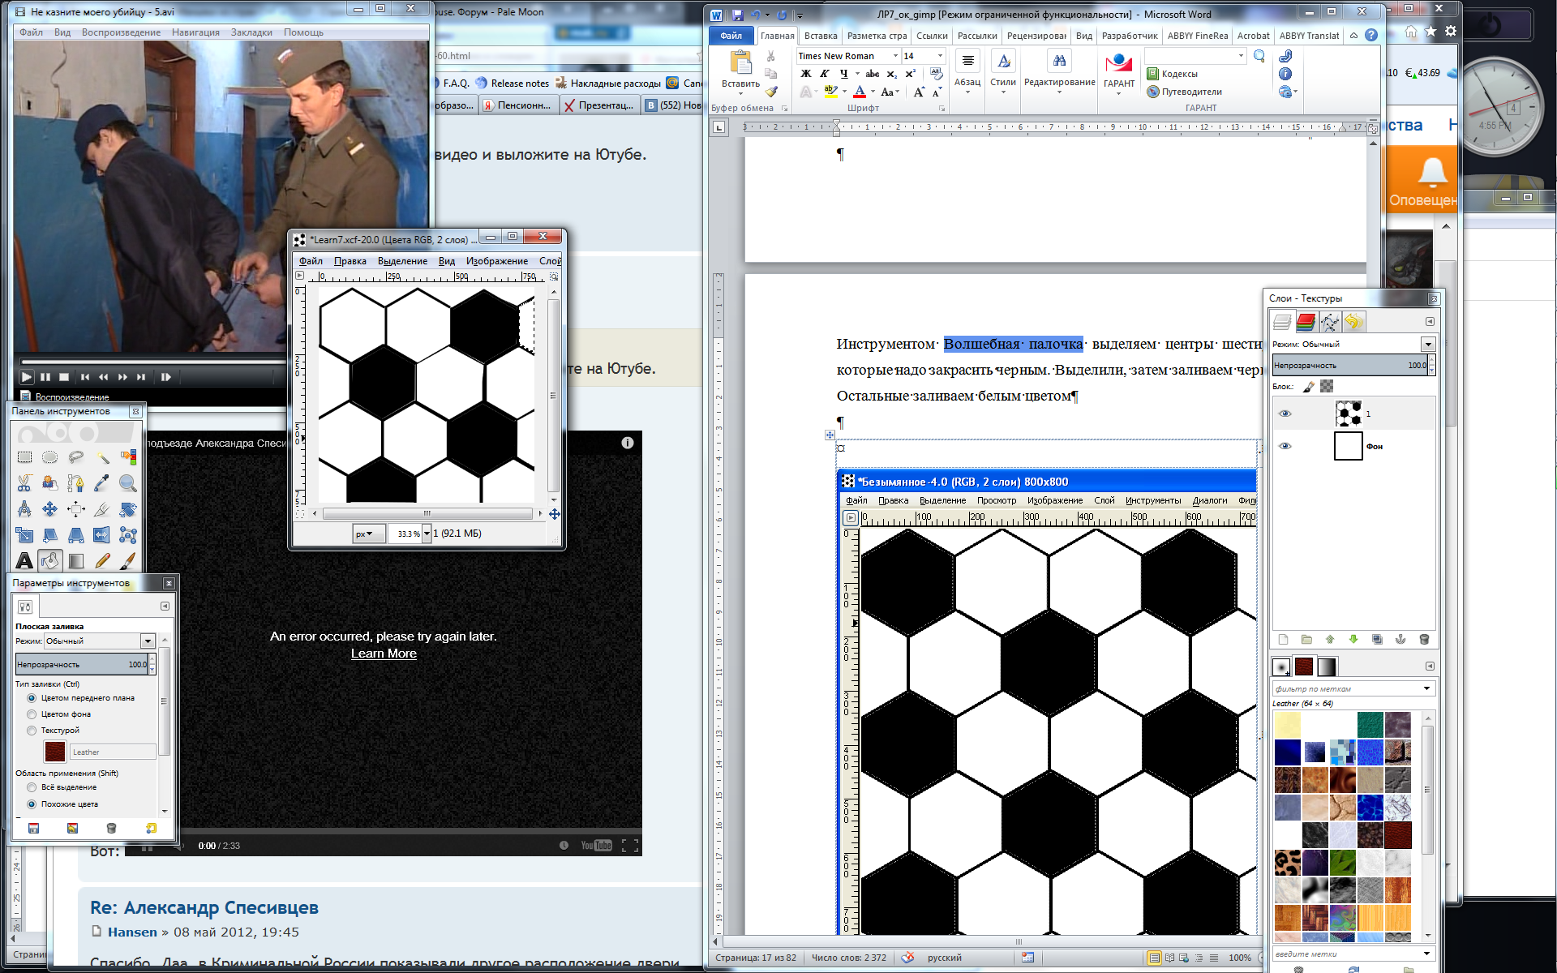Viewport: 1557px width, 973px height.
Task: Select the Paths pen tool in toolbox
Action: pos(76,483)
